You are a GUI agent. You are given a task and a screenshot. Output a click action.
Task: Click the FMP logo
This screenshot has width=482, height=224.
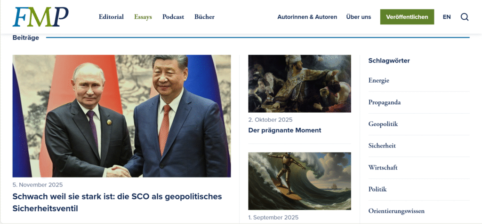(40, 16)
